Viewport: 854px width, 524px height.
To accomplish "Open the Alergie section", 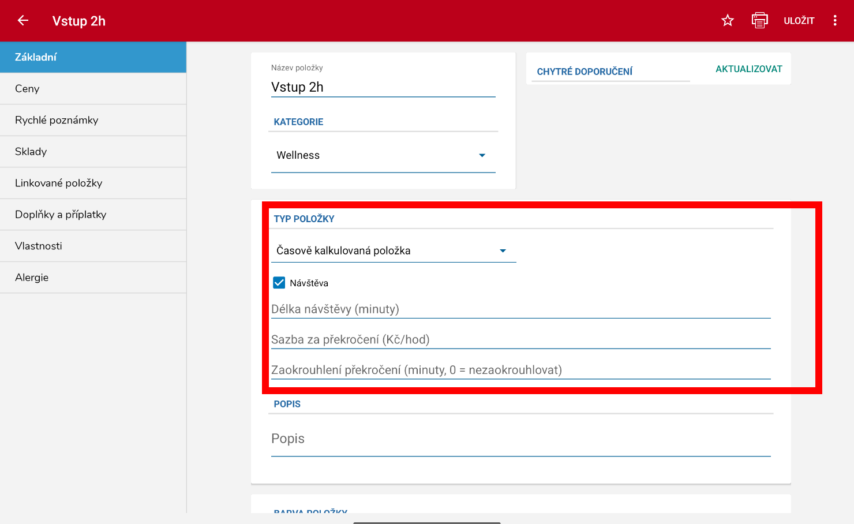I will click(x=93, y=278).
